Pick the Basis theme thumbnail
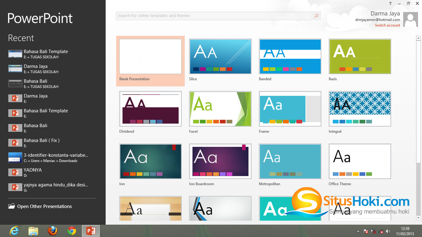Image resolution: width=422 pixels, height=237 pixels. [360, 56]
